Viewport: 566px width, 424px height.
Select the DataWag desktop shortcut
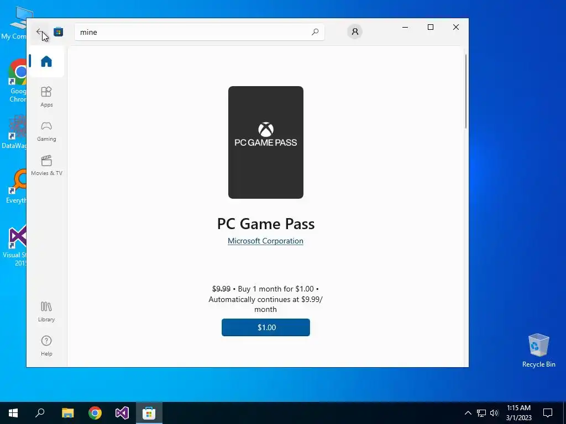pyautogui.click(x=14, y=131)
